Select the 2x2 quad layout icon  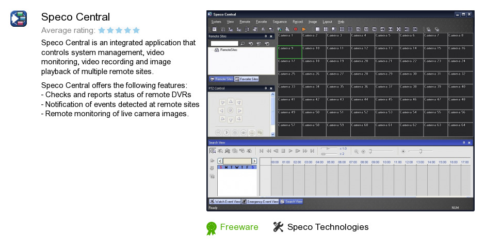pyautogui.click(x=326, y=29)
